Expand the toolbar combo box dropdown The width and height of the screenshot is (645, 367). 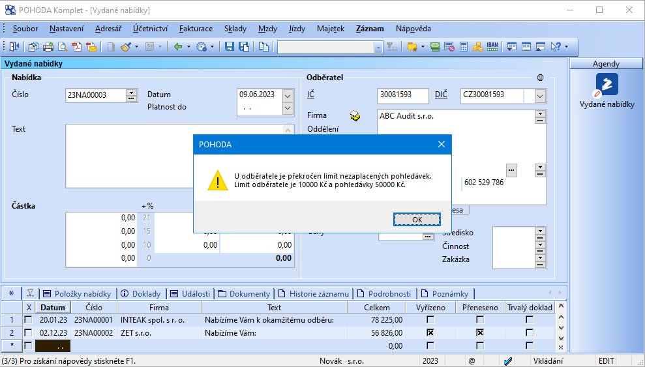pyautogui.click(x=378, y=48)
